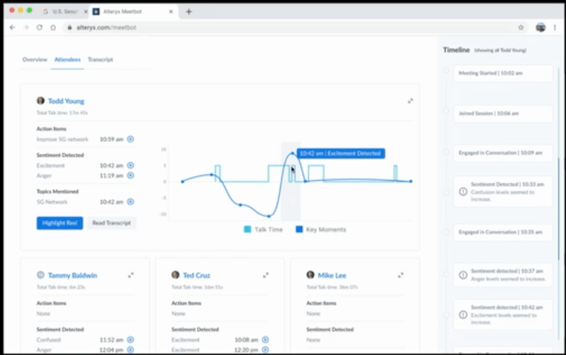Bookmark this page with the star icon
This screenshot has width=566, height=355.
(x=520, y=27)
